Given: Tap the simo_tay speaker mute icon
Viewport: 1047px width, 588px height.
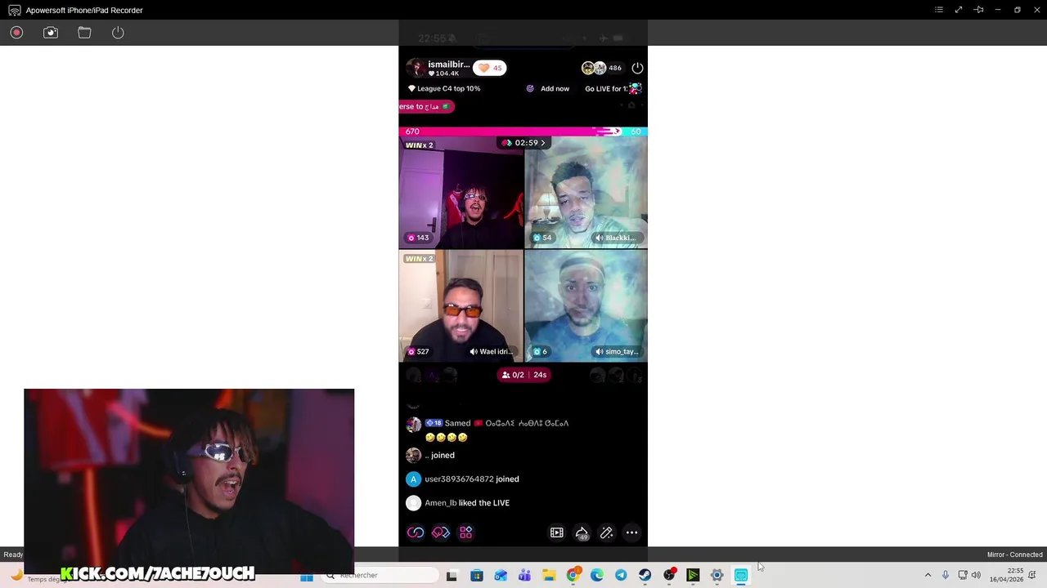Looking at the screenshot, I should (x=600, y=351).
